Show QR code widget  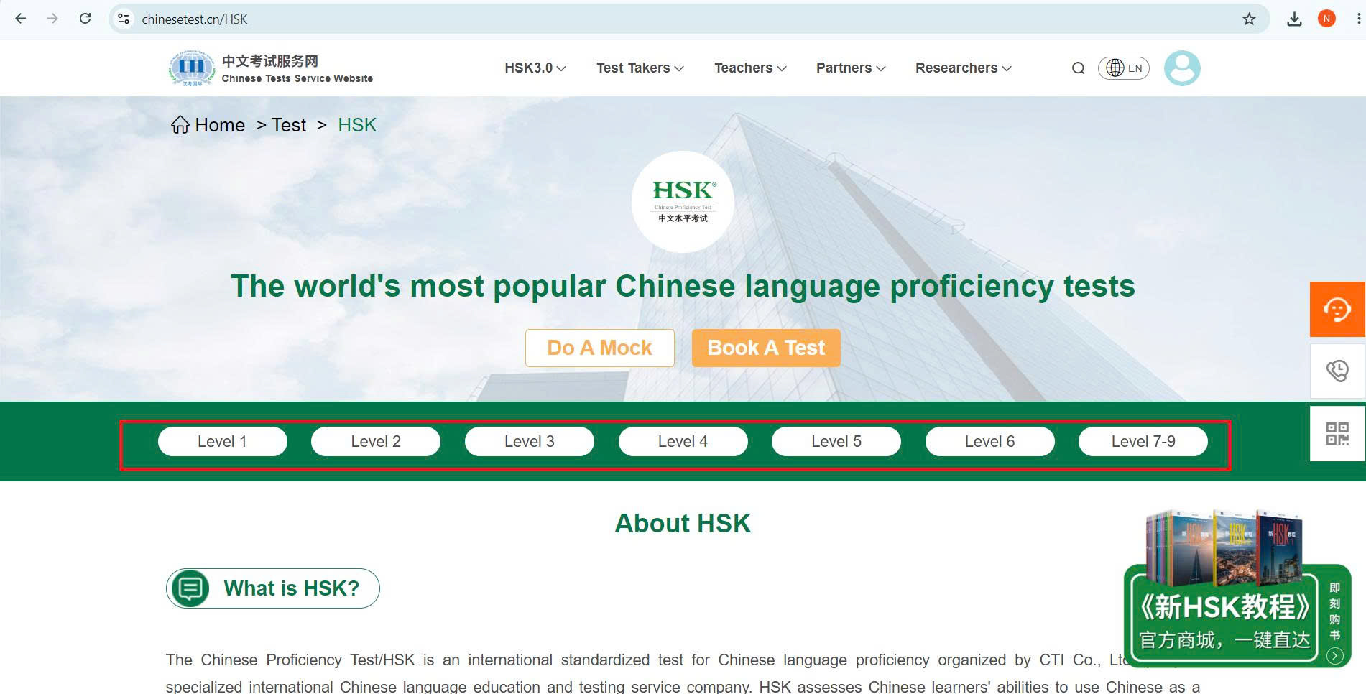1337,433
